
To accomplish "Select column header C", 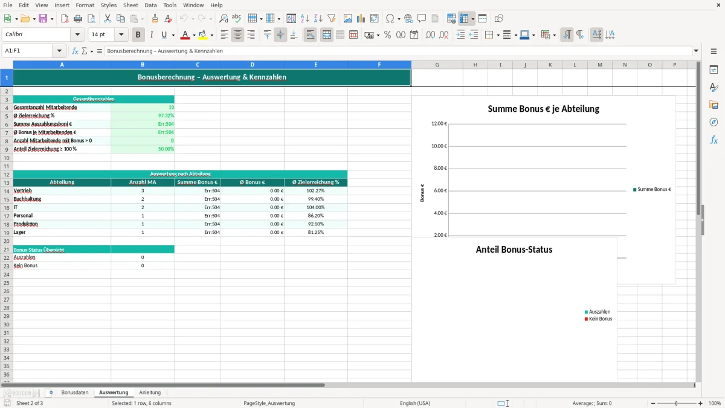I will pyautogui.click(x=198, y=65).
